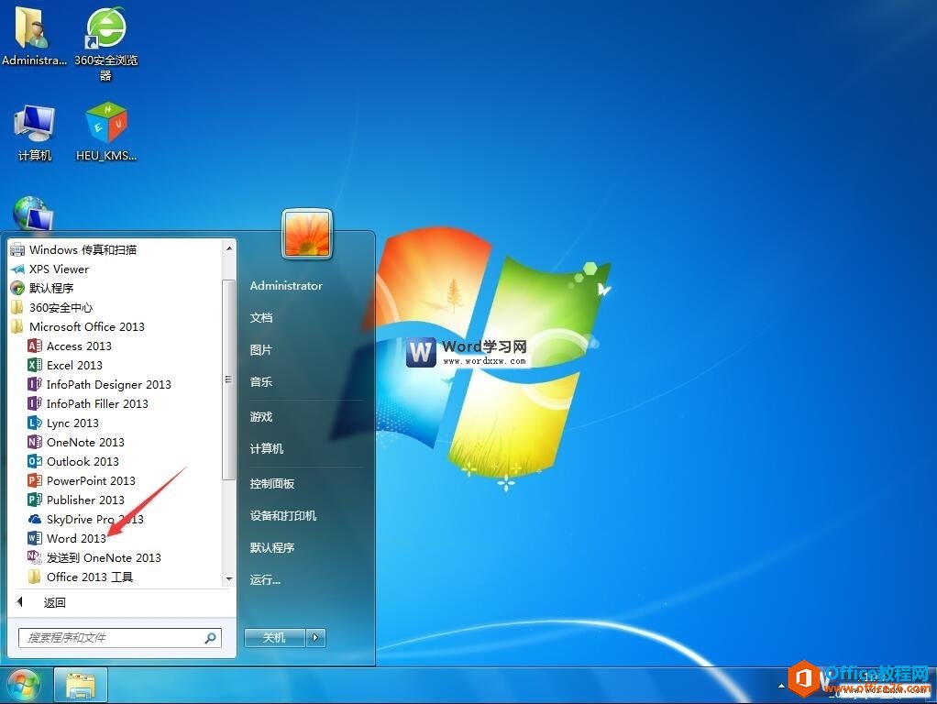Click 运行... in Start menu
This screenshot has height=704, width=937.
tap(265, 579)
